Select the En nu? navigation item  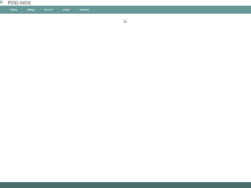(x=48, y=10)
